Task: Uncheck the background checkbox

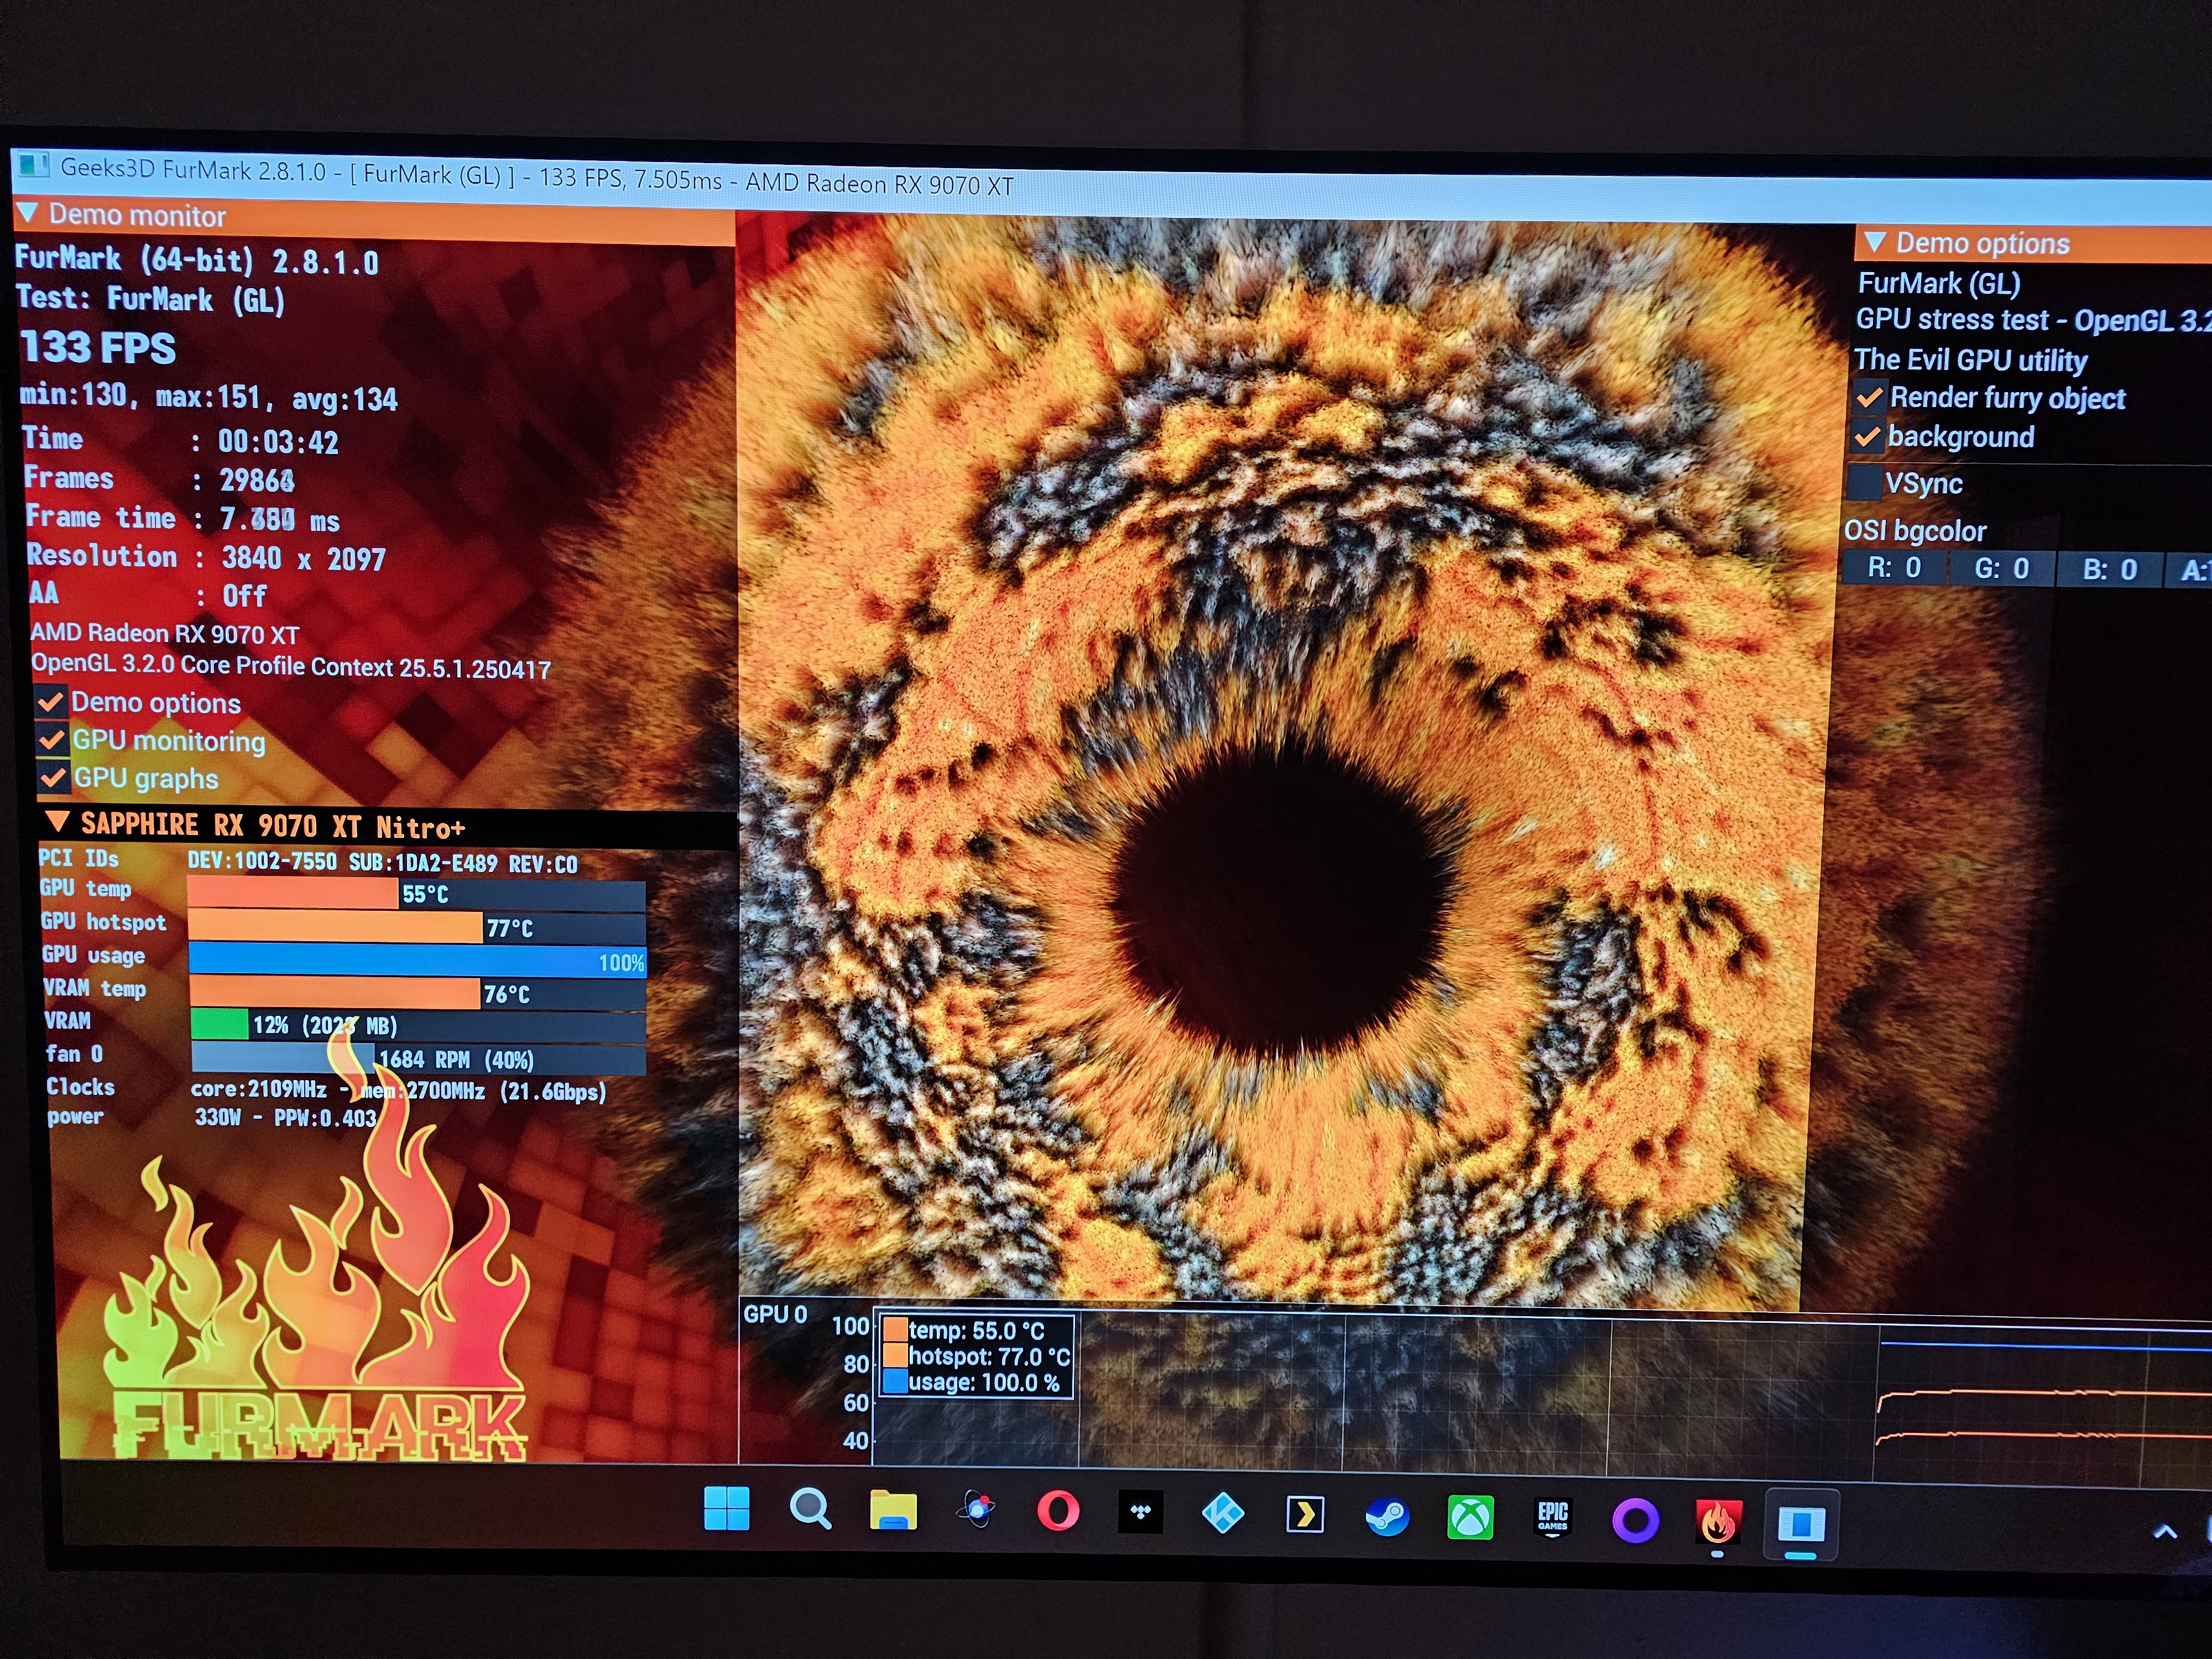Action: coord(1867,437)
